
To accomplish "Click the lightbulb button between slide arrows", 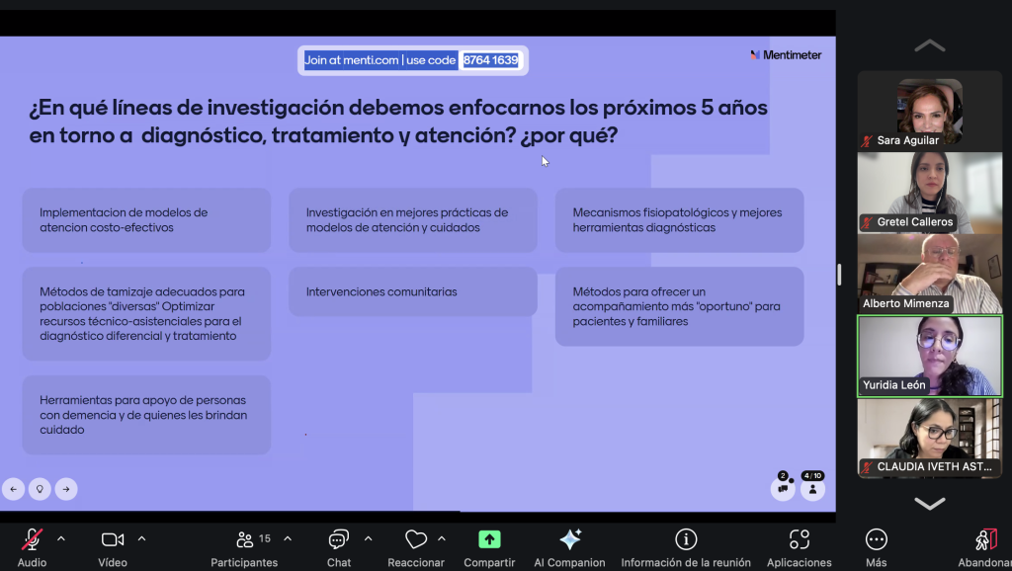I will [40, 489].
